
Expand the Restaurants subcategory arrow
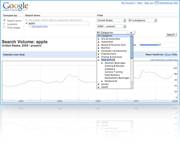[102, 81]
